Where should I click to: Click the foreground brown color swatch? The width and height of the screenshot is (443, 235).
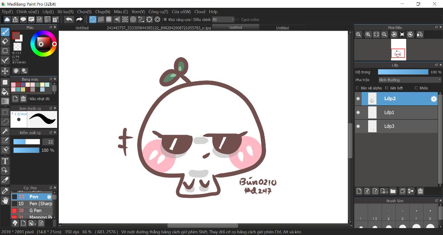click(16, 35)
